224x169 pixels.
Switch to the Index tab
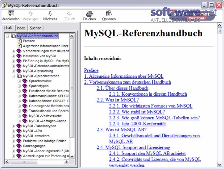[x=21, y=28]
